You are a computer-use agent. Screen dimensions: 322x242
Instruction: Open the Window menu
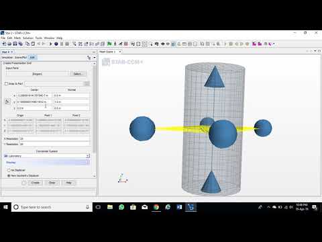[x=49, y=38]
